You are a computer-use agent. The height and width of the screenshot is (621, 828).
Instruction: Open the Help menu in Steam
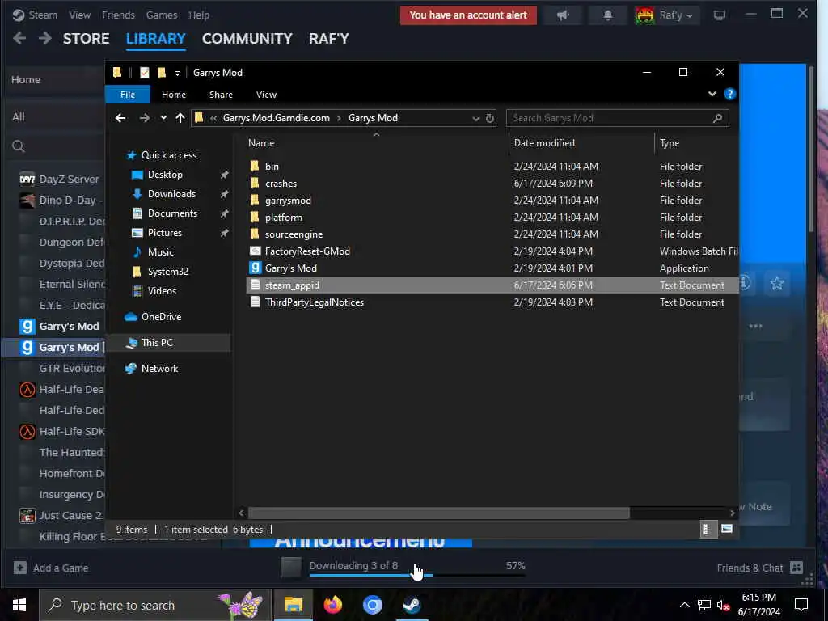(199, 15)
